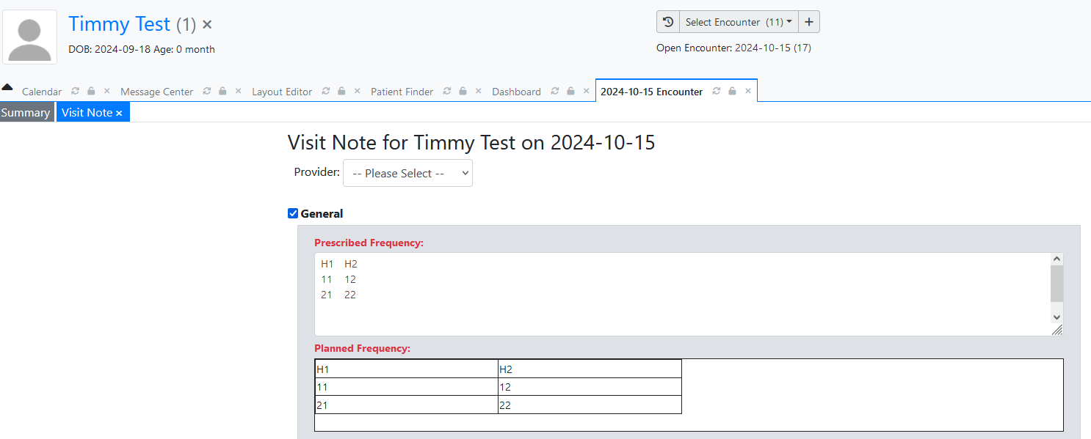Switch to the Summary tab

26,112
